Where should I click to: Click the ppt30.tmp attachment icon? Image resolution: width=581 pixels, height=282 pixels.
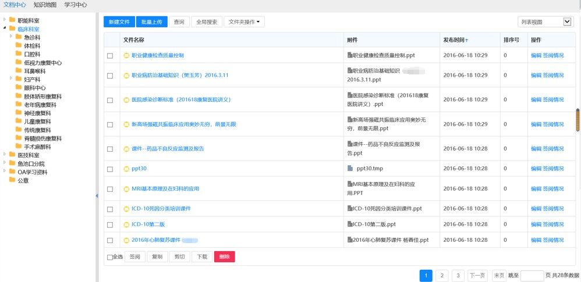(x=350, y=169)
